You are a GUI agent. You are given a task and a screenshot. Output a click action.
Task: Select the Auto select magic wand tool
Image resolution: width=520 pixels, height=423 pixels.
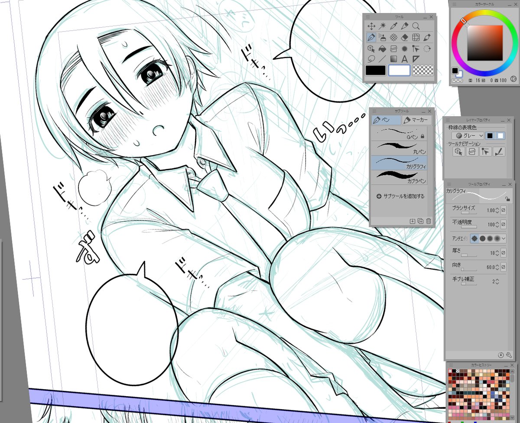tap(383, 26)
